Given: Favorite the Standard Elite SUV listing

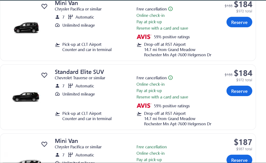Looking at the screenshot, I should tap(44, 75).
